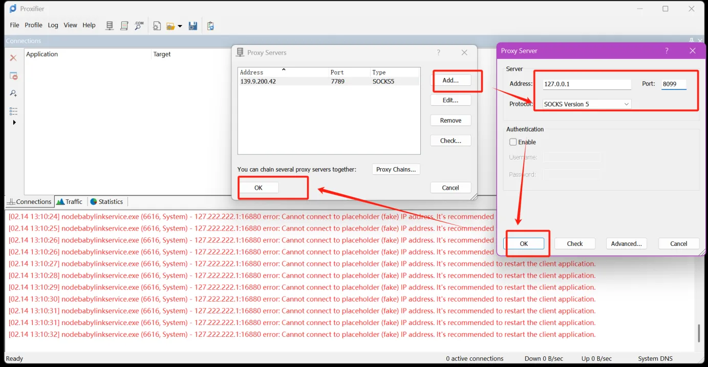708x367 pixels.
Task: Click the clipboard checklist toolbar icon
Action: coord(210,26)
